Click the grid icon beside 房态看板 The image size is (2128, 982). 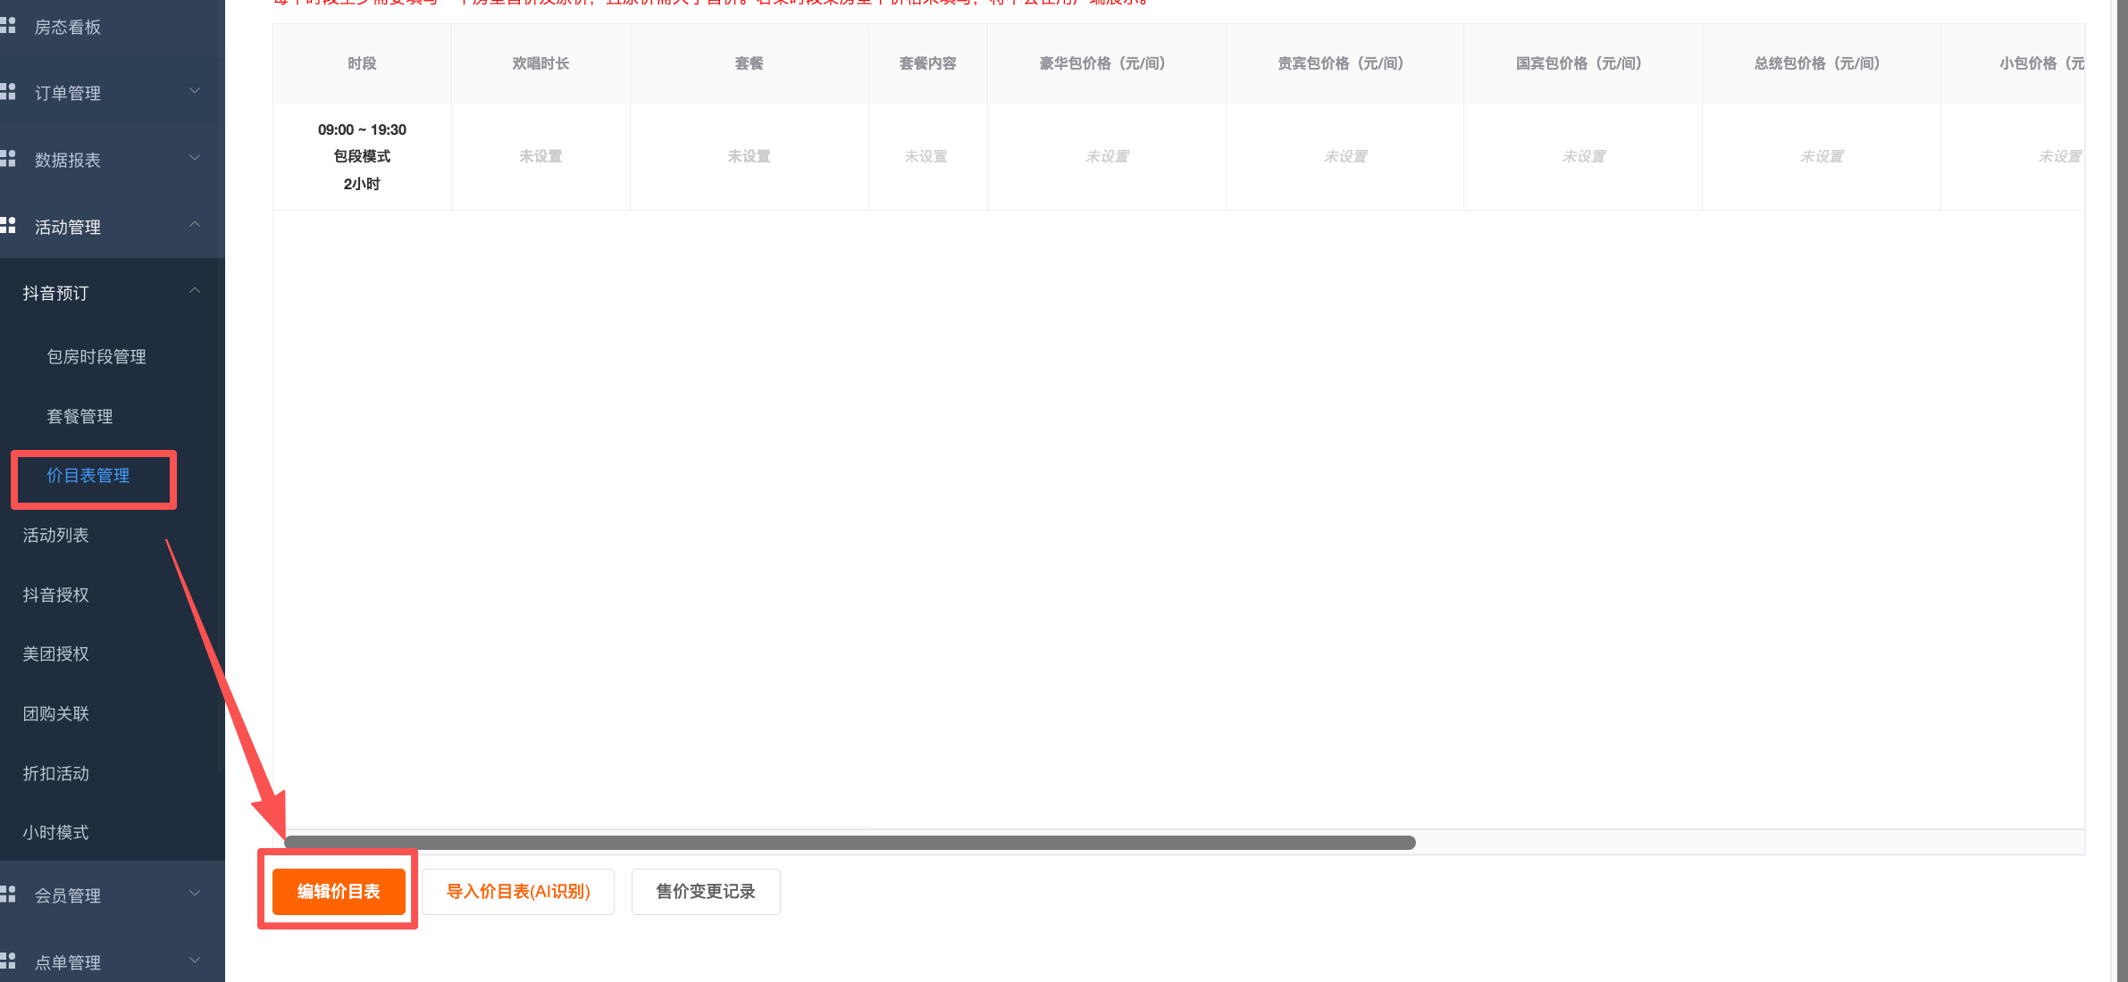(x=8, y=26)
